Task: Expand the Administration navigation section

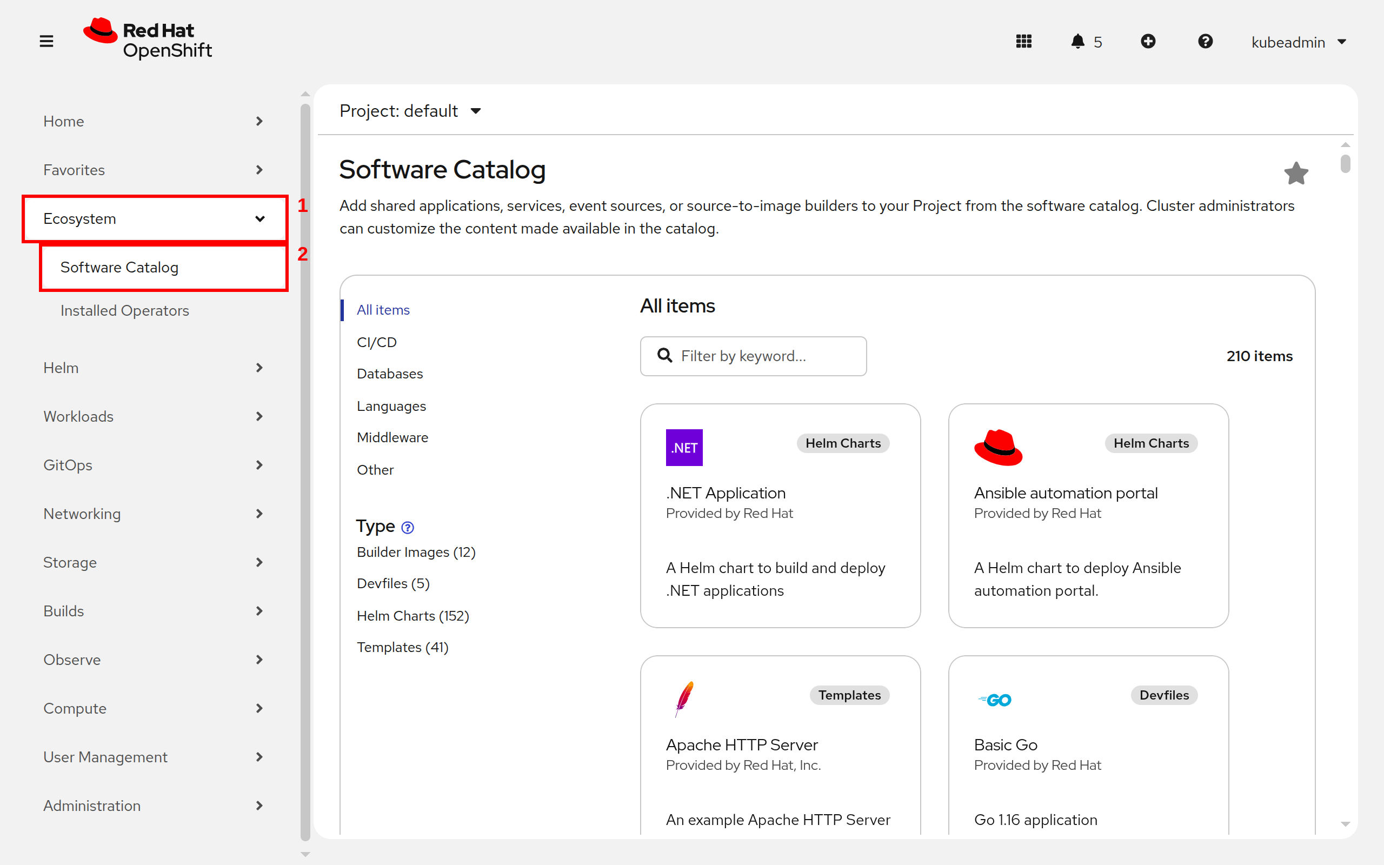Action: pyautogui.click(x=155, y=806)
